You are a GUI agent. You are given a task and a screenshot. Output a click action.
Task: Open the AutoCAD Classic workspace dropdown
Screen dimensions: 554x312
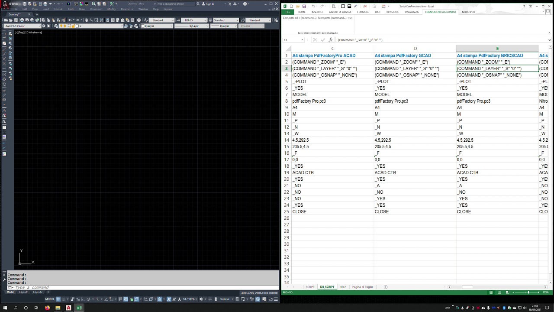[x=23, y=26]
